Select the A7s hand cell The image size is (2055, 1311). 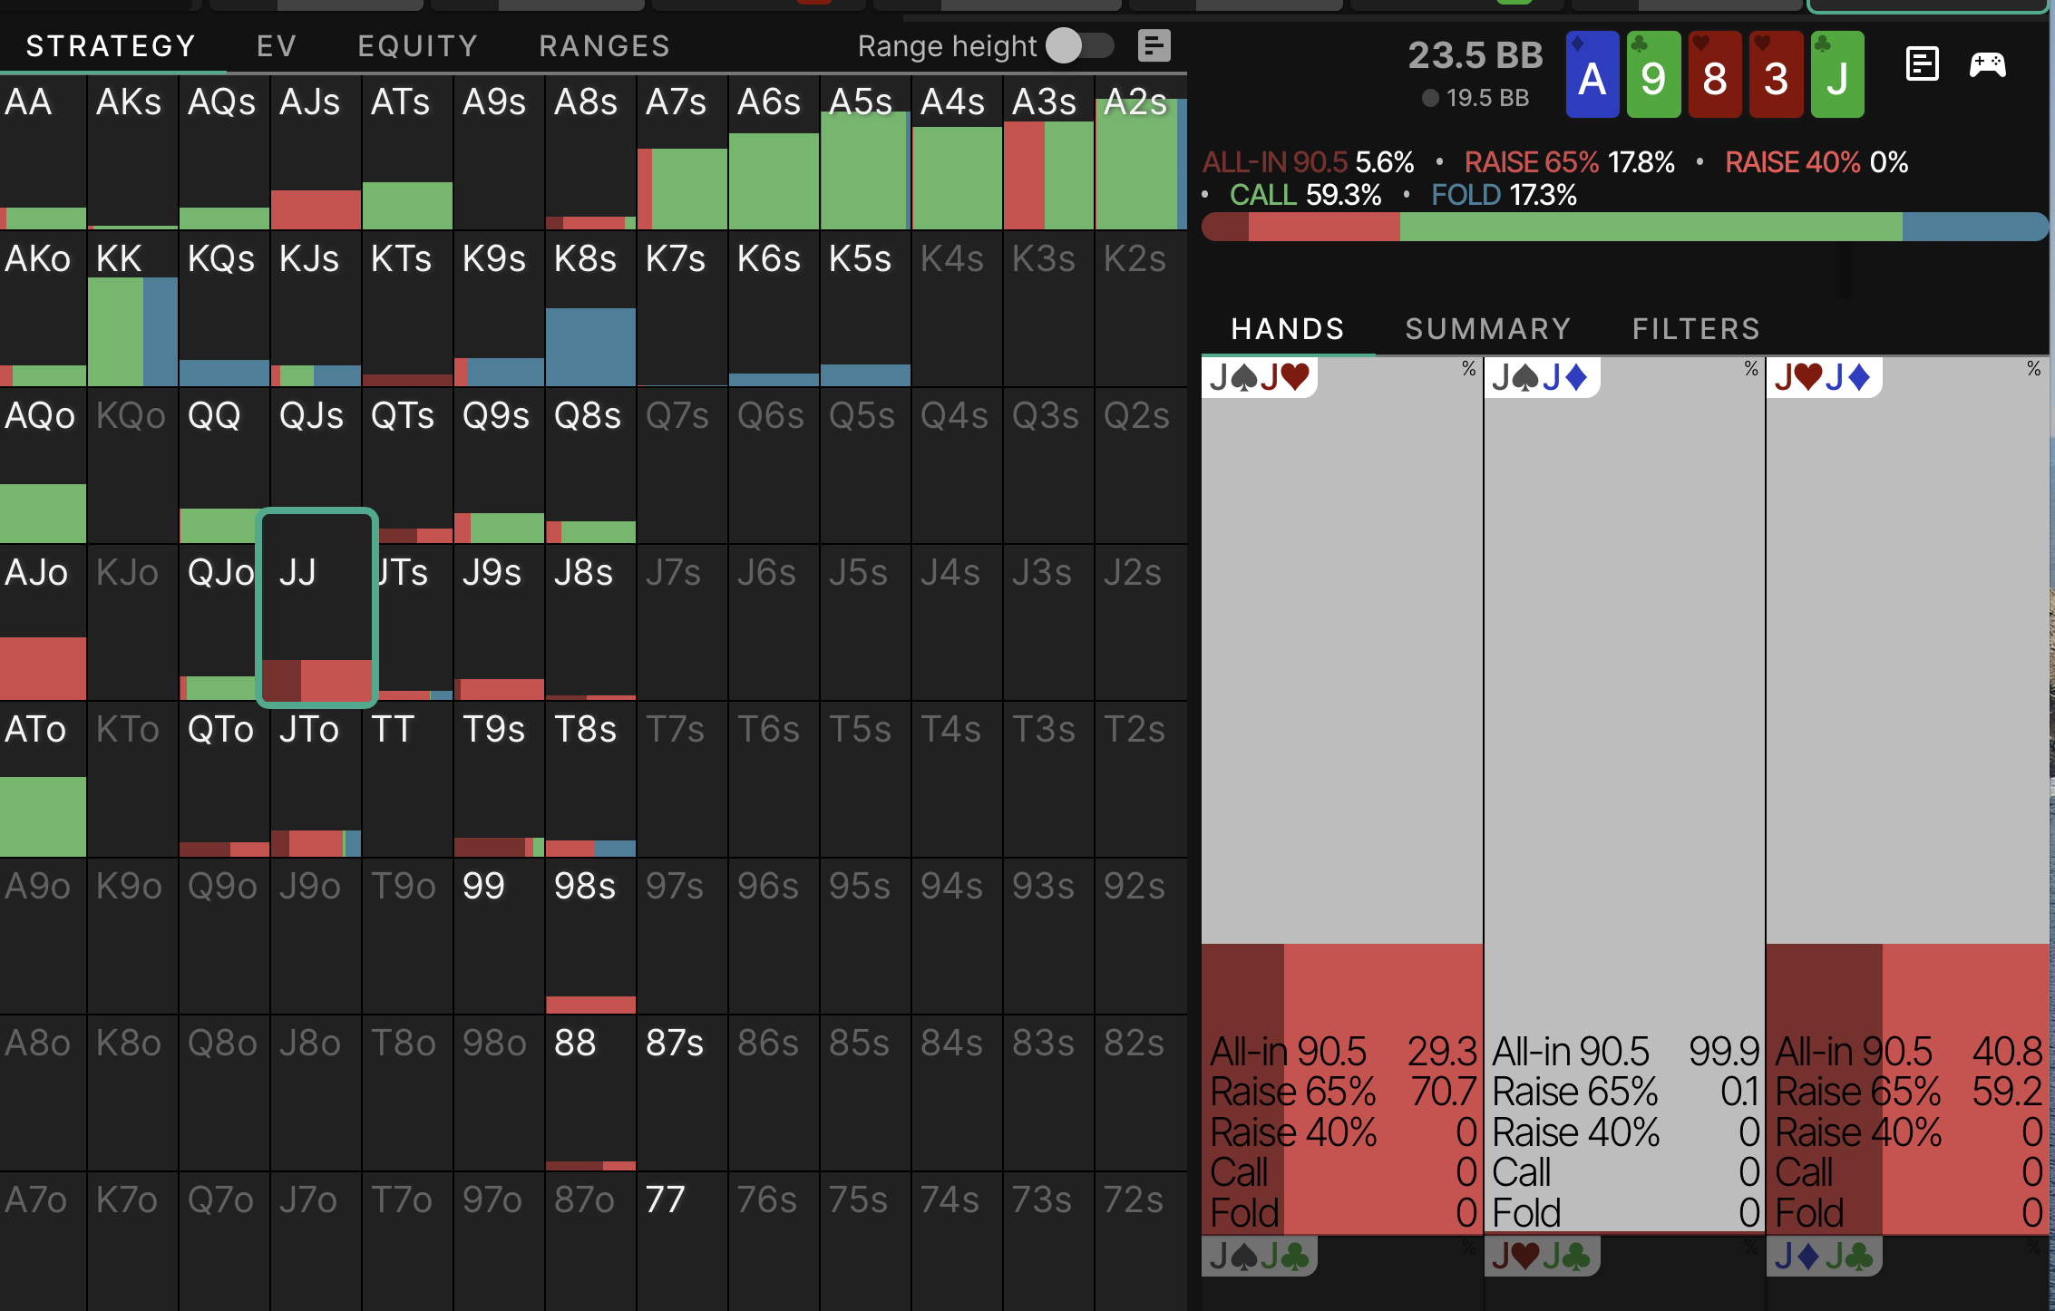click(x=682, y=152)
